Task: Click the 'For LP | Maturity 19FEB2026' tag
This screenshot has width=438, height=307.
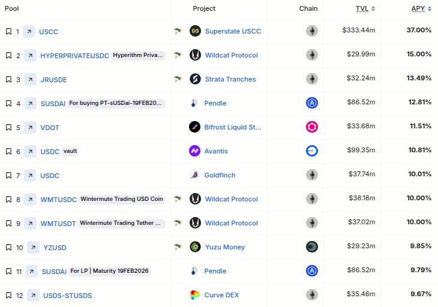Action: [x=109, y=271]
